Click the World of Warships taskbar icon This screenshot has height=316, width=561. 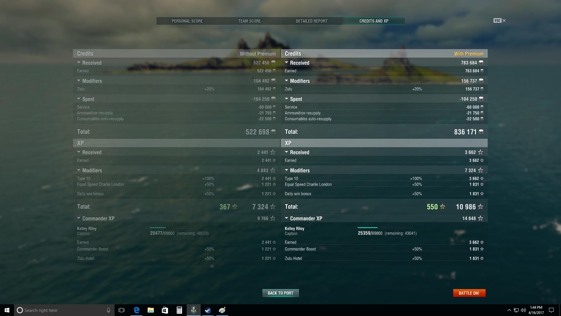click(193, 310)
